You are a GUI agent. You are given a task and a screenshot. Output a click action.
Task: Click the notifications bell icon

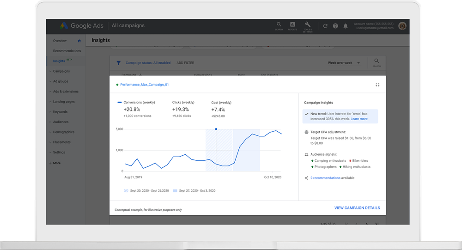(x=346, y=26)
